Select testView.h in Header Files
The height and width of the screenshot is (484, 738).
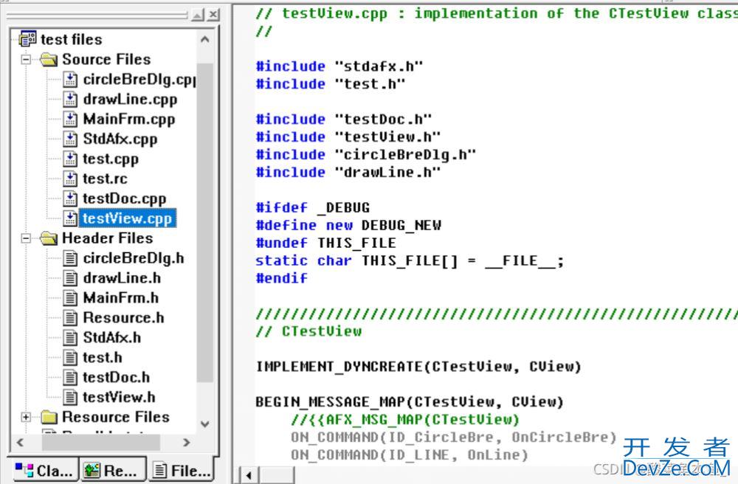(119, 398)
